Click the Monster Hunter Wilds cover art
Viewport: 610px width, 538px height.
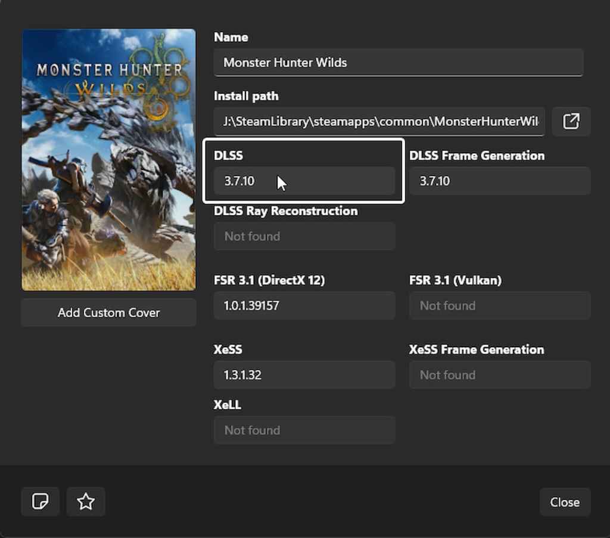[x=108, y=160]
